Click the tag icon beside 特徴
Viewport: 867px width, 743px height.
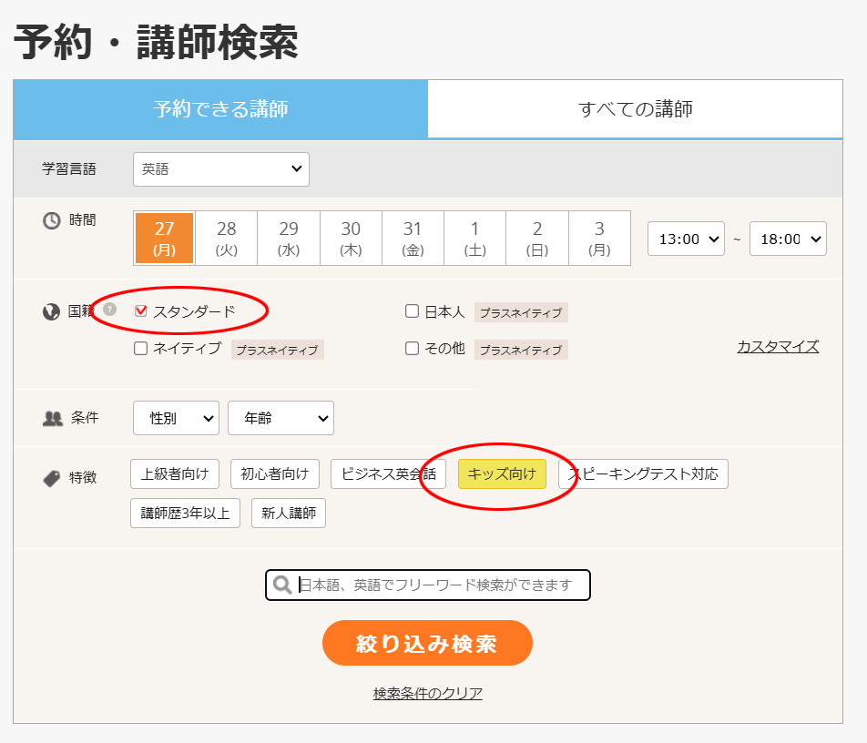(x=52, y=478)
